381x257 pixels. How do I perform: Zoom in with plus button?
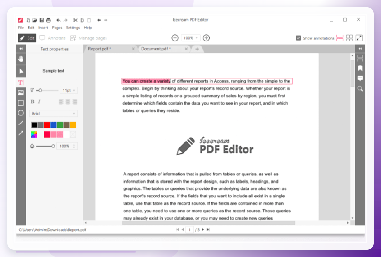coord(207,38)
